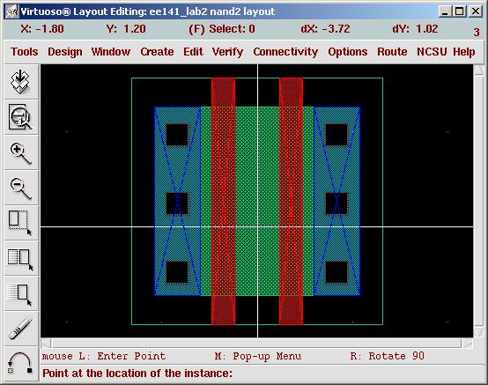Activate the Copy tool icon

click(x=20, y=259)
